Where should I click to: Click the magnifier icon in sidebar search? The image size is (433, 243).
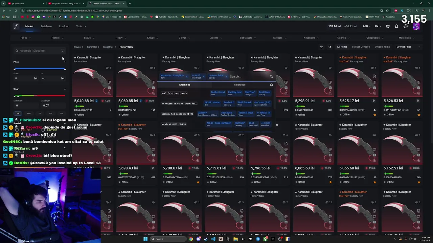click(17, 51)
